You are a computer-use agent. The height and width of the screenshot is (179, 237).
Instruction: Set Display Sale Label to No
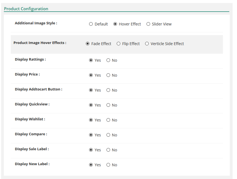click(x=108, y=150)
